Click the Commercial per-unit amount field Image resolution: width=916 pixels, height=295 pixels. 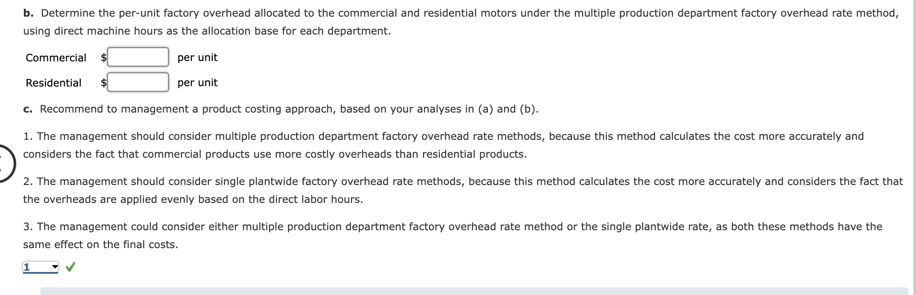(138, 57)
